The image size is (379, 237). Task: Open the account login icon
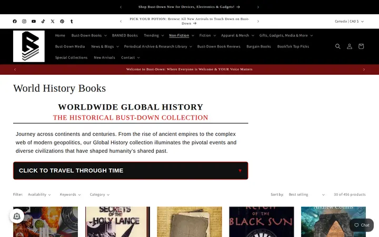tap(350, 46)
